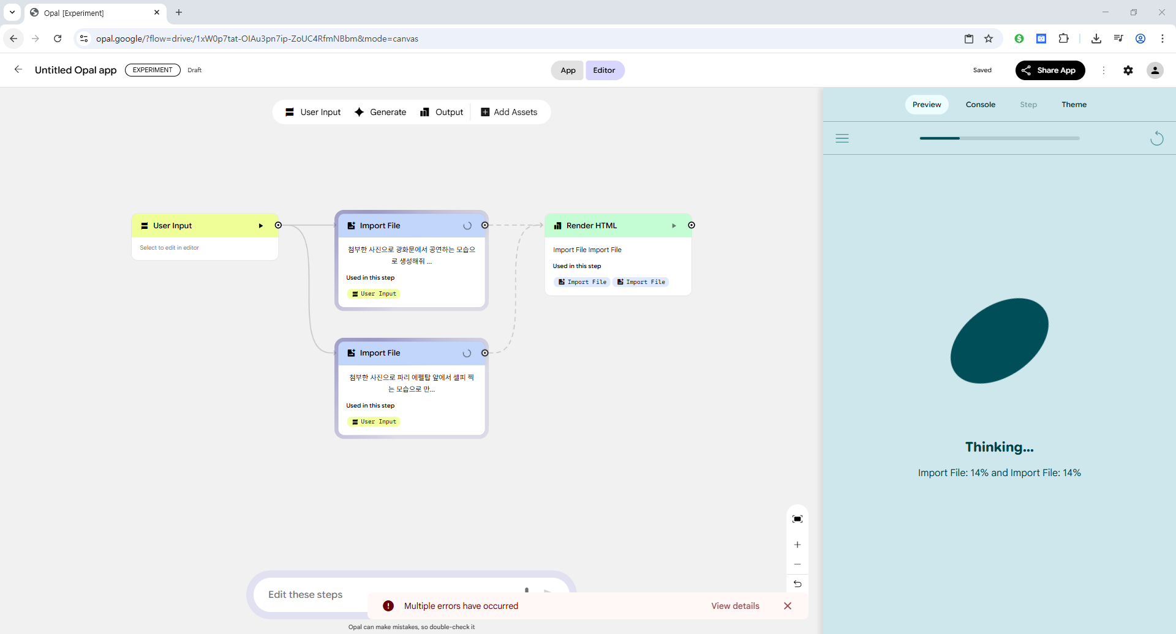Reload the browser page
The height and width of the screenshot is (634, 1176).
[58, 39]
